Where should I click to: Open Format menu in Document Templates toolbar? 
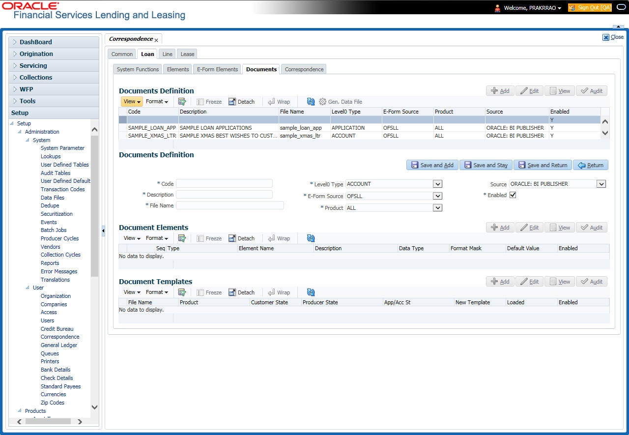157,292
